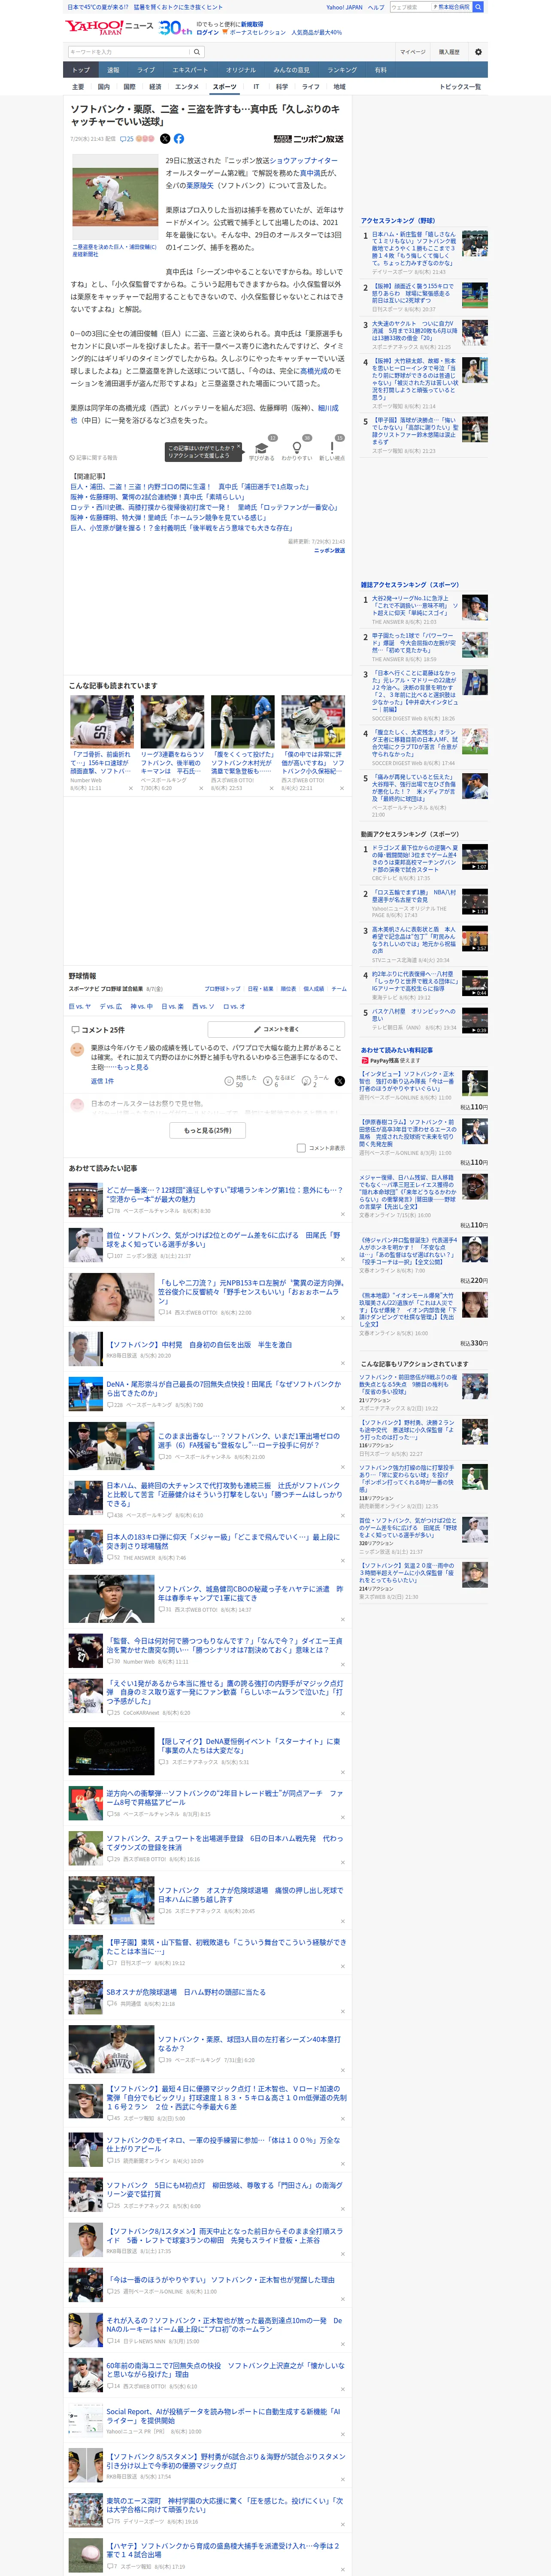Select the ランキング navigation tab
551x2576 pixels.
click(342, 70)
